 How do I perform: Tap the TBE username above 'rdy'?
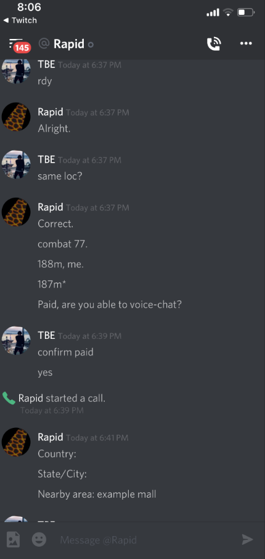(47, 64)
